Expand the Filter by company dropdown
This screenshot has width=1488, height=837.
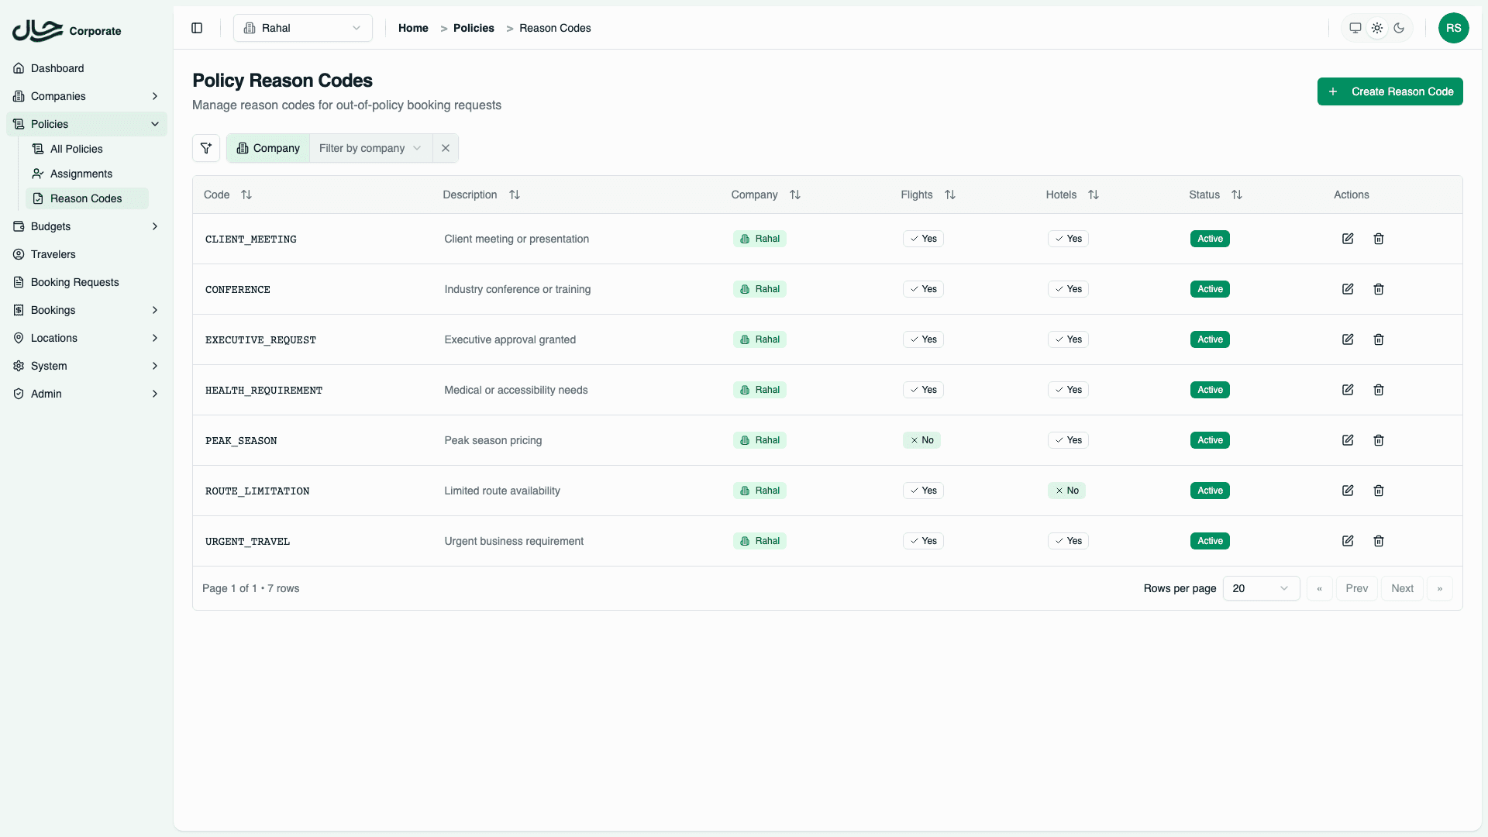coord(370,148)
